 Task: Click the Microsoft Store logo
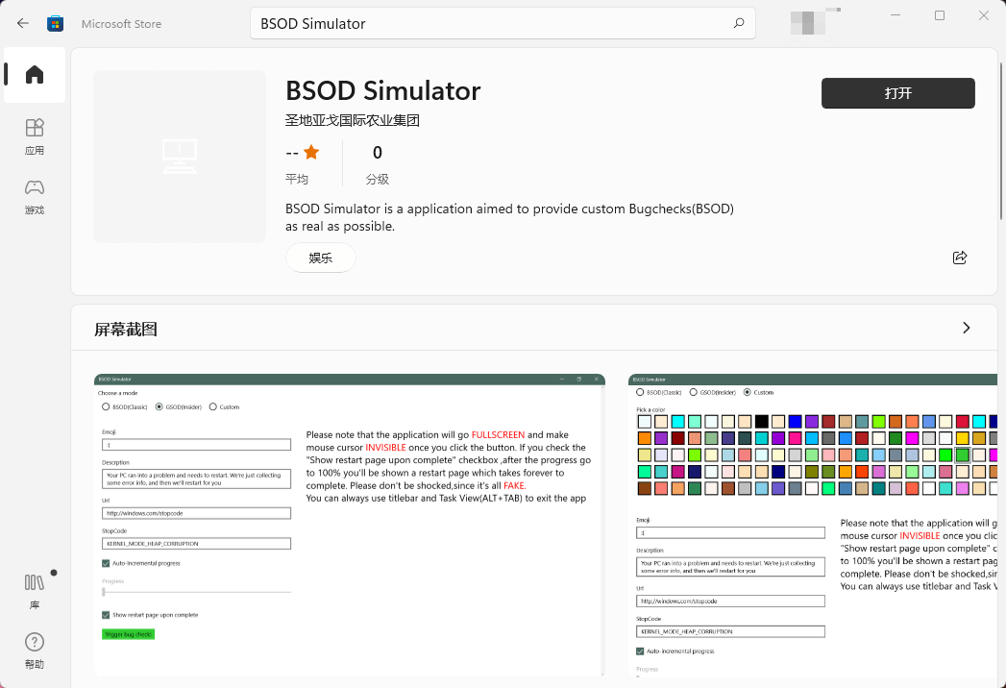pos(55,23)
